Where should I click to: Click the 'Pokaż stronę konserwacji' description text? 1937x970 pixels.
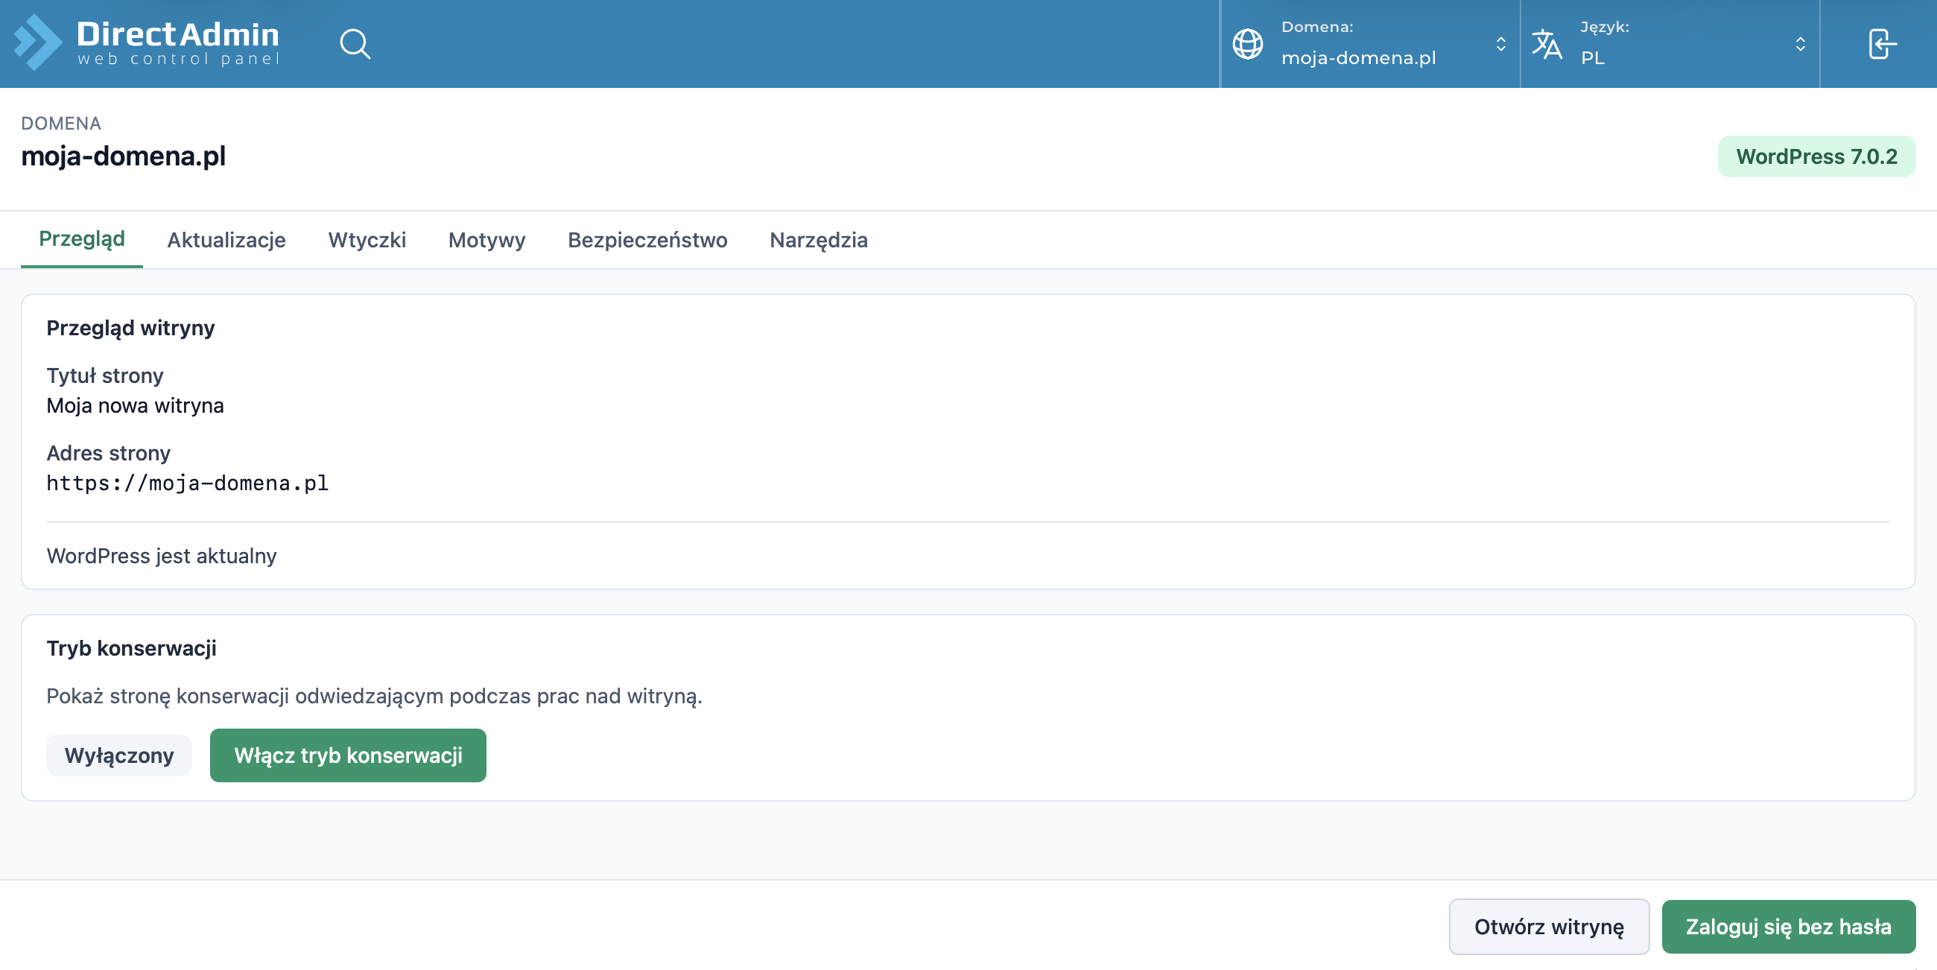click(x=375, y=697)
